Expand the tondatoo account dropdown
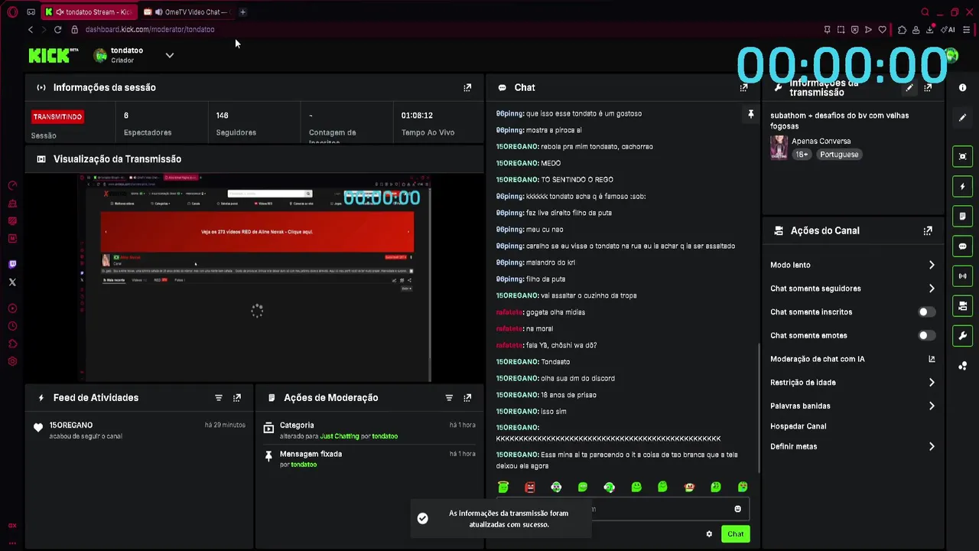Image resolution: width=979 pixels, height=551 pixels. pos(170,55)
